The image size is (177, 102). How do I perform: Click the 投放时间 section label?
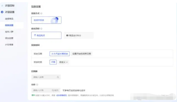click(36, 45)
